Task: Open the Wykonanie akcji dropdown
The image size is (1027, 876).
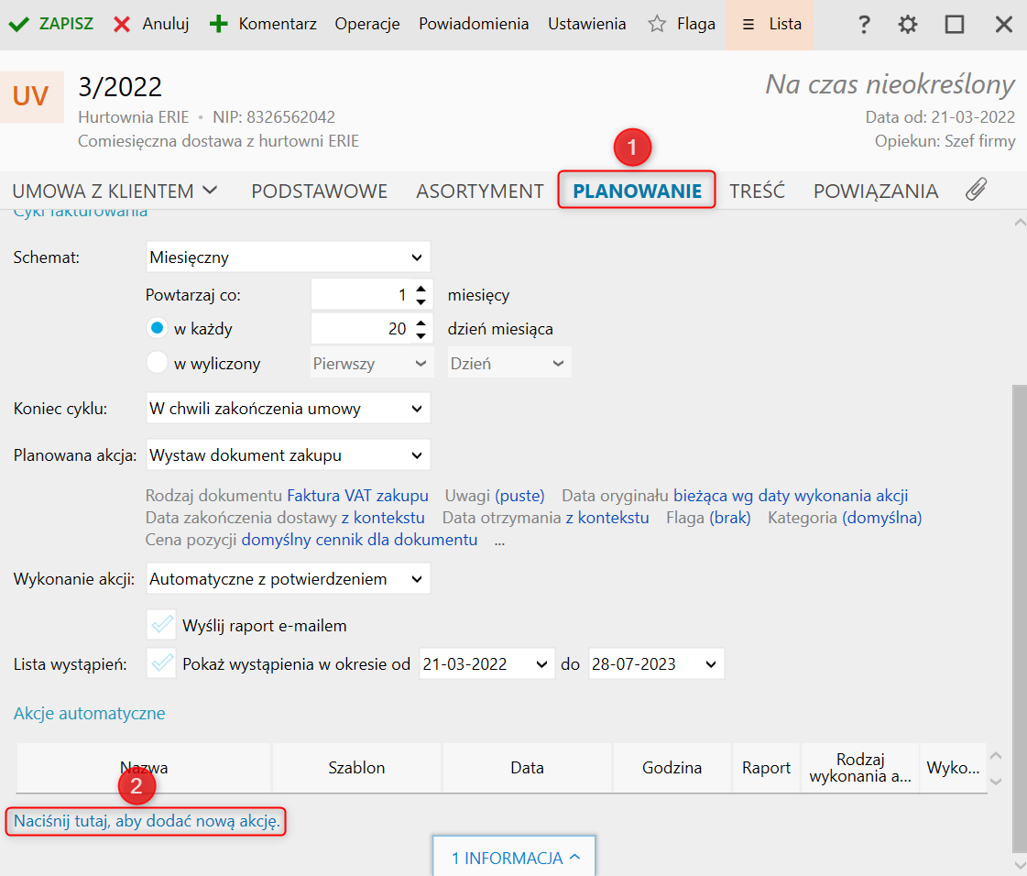Action: click(x=289, y=579)
